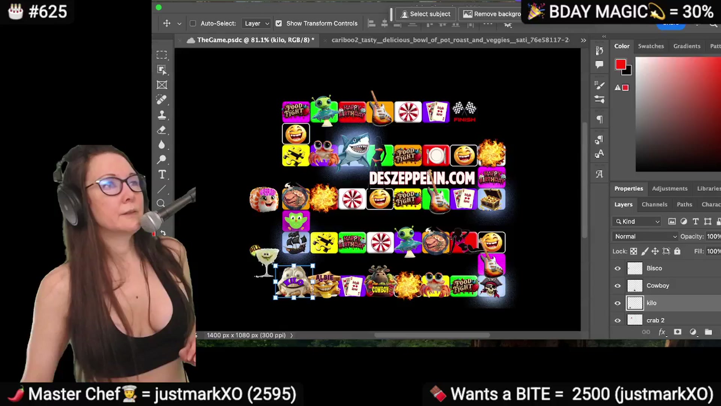The width and height of the screenshot is (721, 406).
Task: Link the selected layers
Action: pos(646,332)
